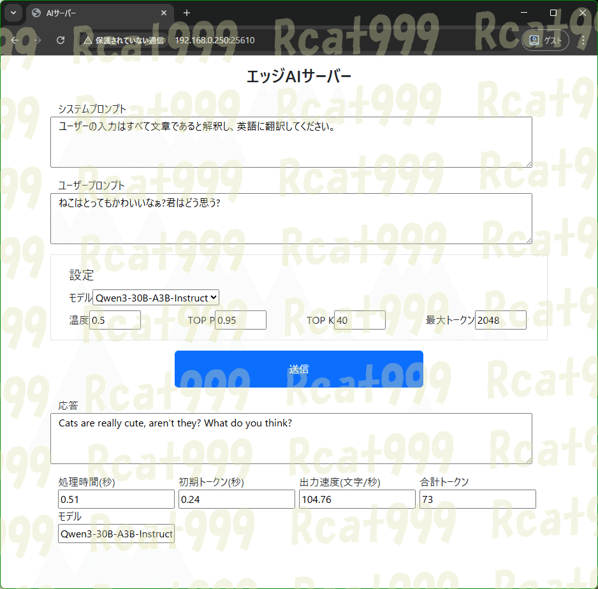Click the AIサーバー tab favicon
598x589 pixels.
(x=35, y=13)
